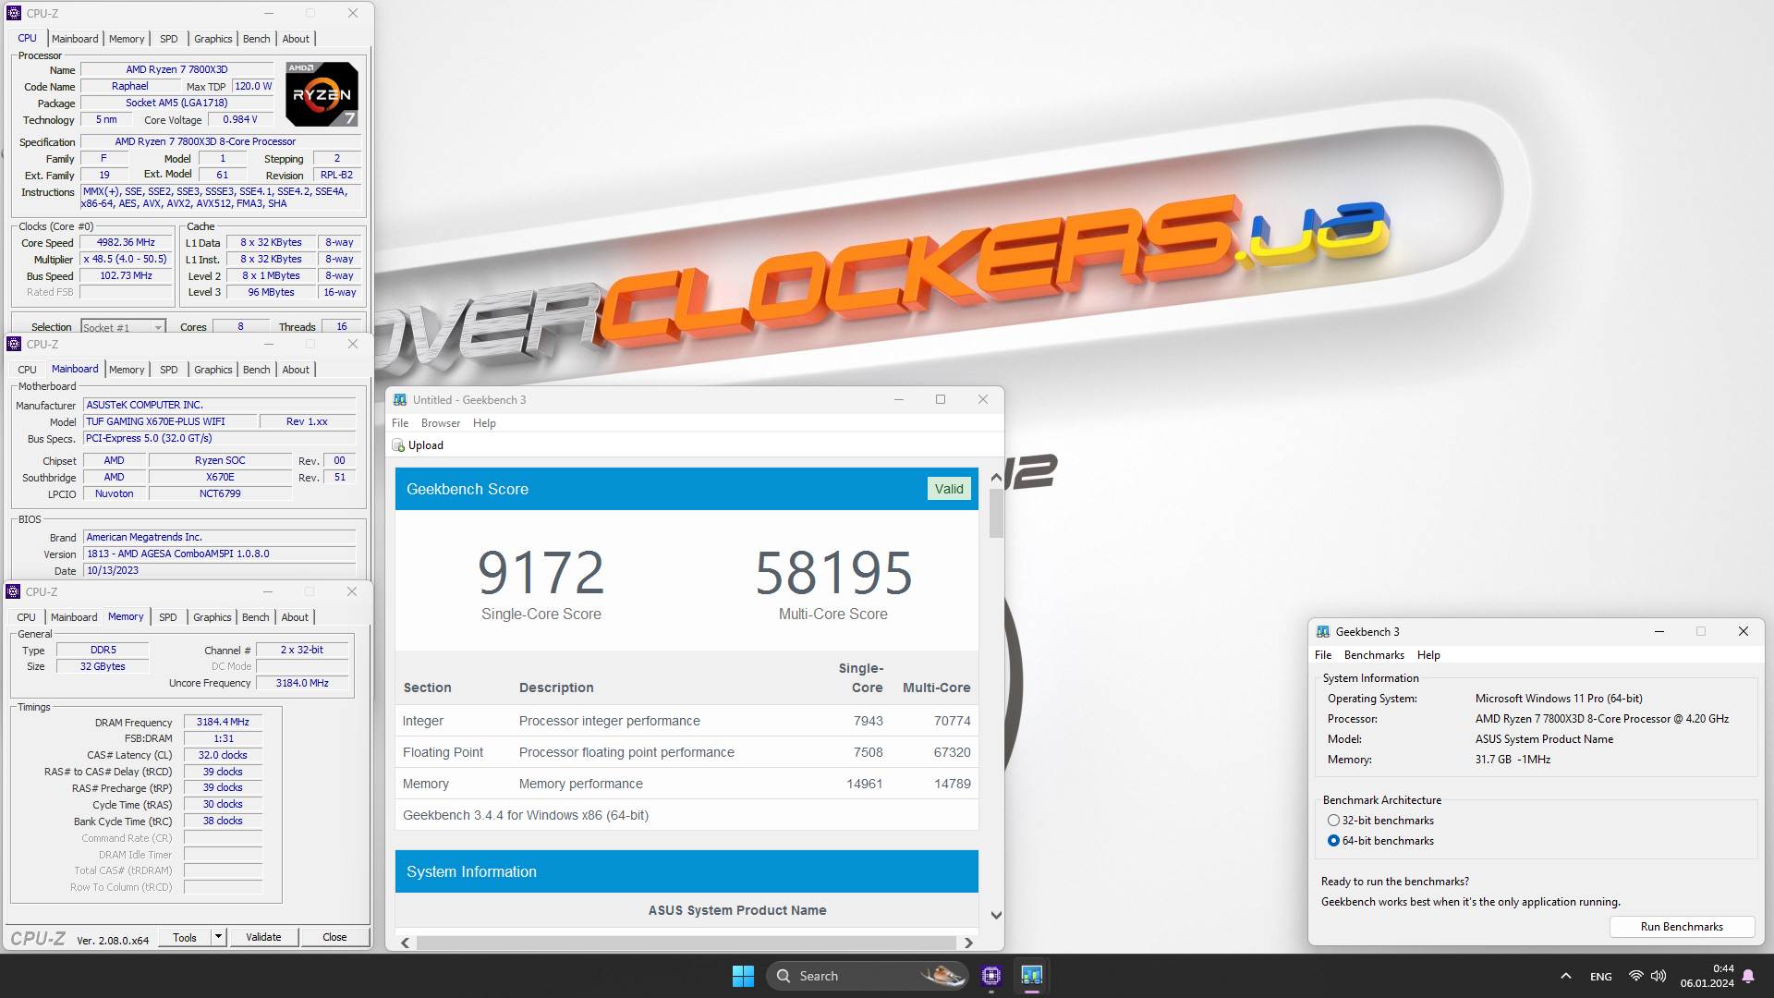
Task: Open File menu in Geekbench 3 launcher
Action: (1323, 655)
